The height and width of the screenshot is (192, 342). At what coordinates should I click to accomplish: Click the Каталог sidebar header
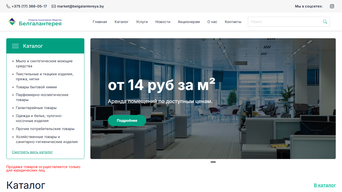45,46
